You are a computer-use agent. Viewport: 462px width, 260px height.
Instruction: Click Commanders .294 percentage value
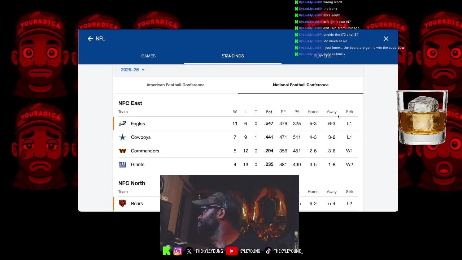click(269, 151)
